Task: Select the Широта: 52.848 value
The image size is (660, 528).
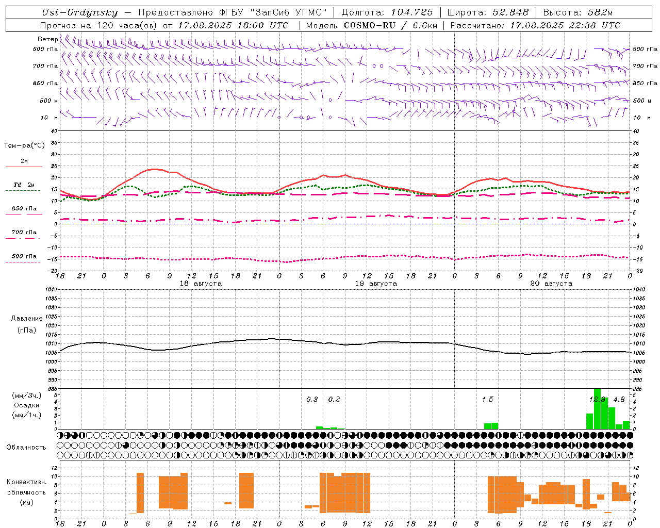Action: [488, 12]
